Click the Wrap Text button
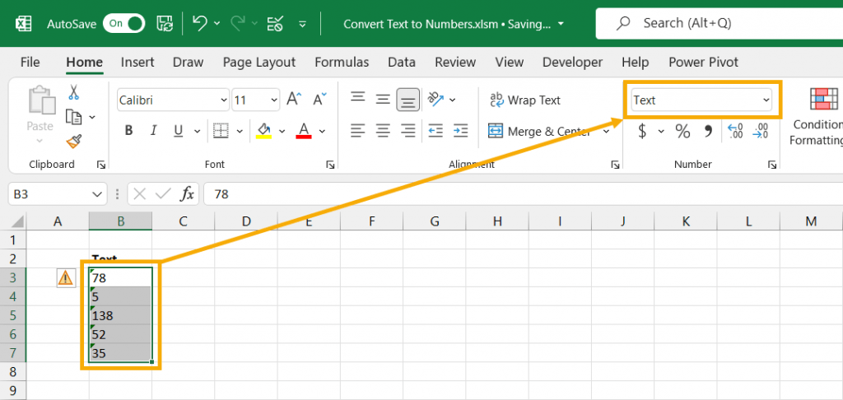 pos(525,100)
